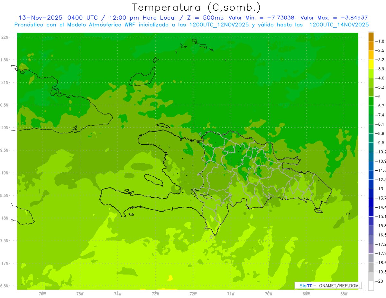Click the legend swatch between -4.6 and -5.3
This screenshot has width=386, height=298.
(x=371, y=83)
